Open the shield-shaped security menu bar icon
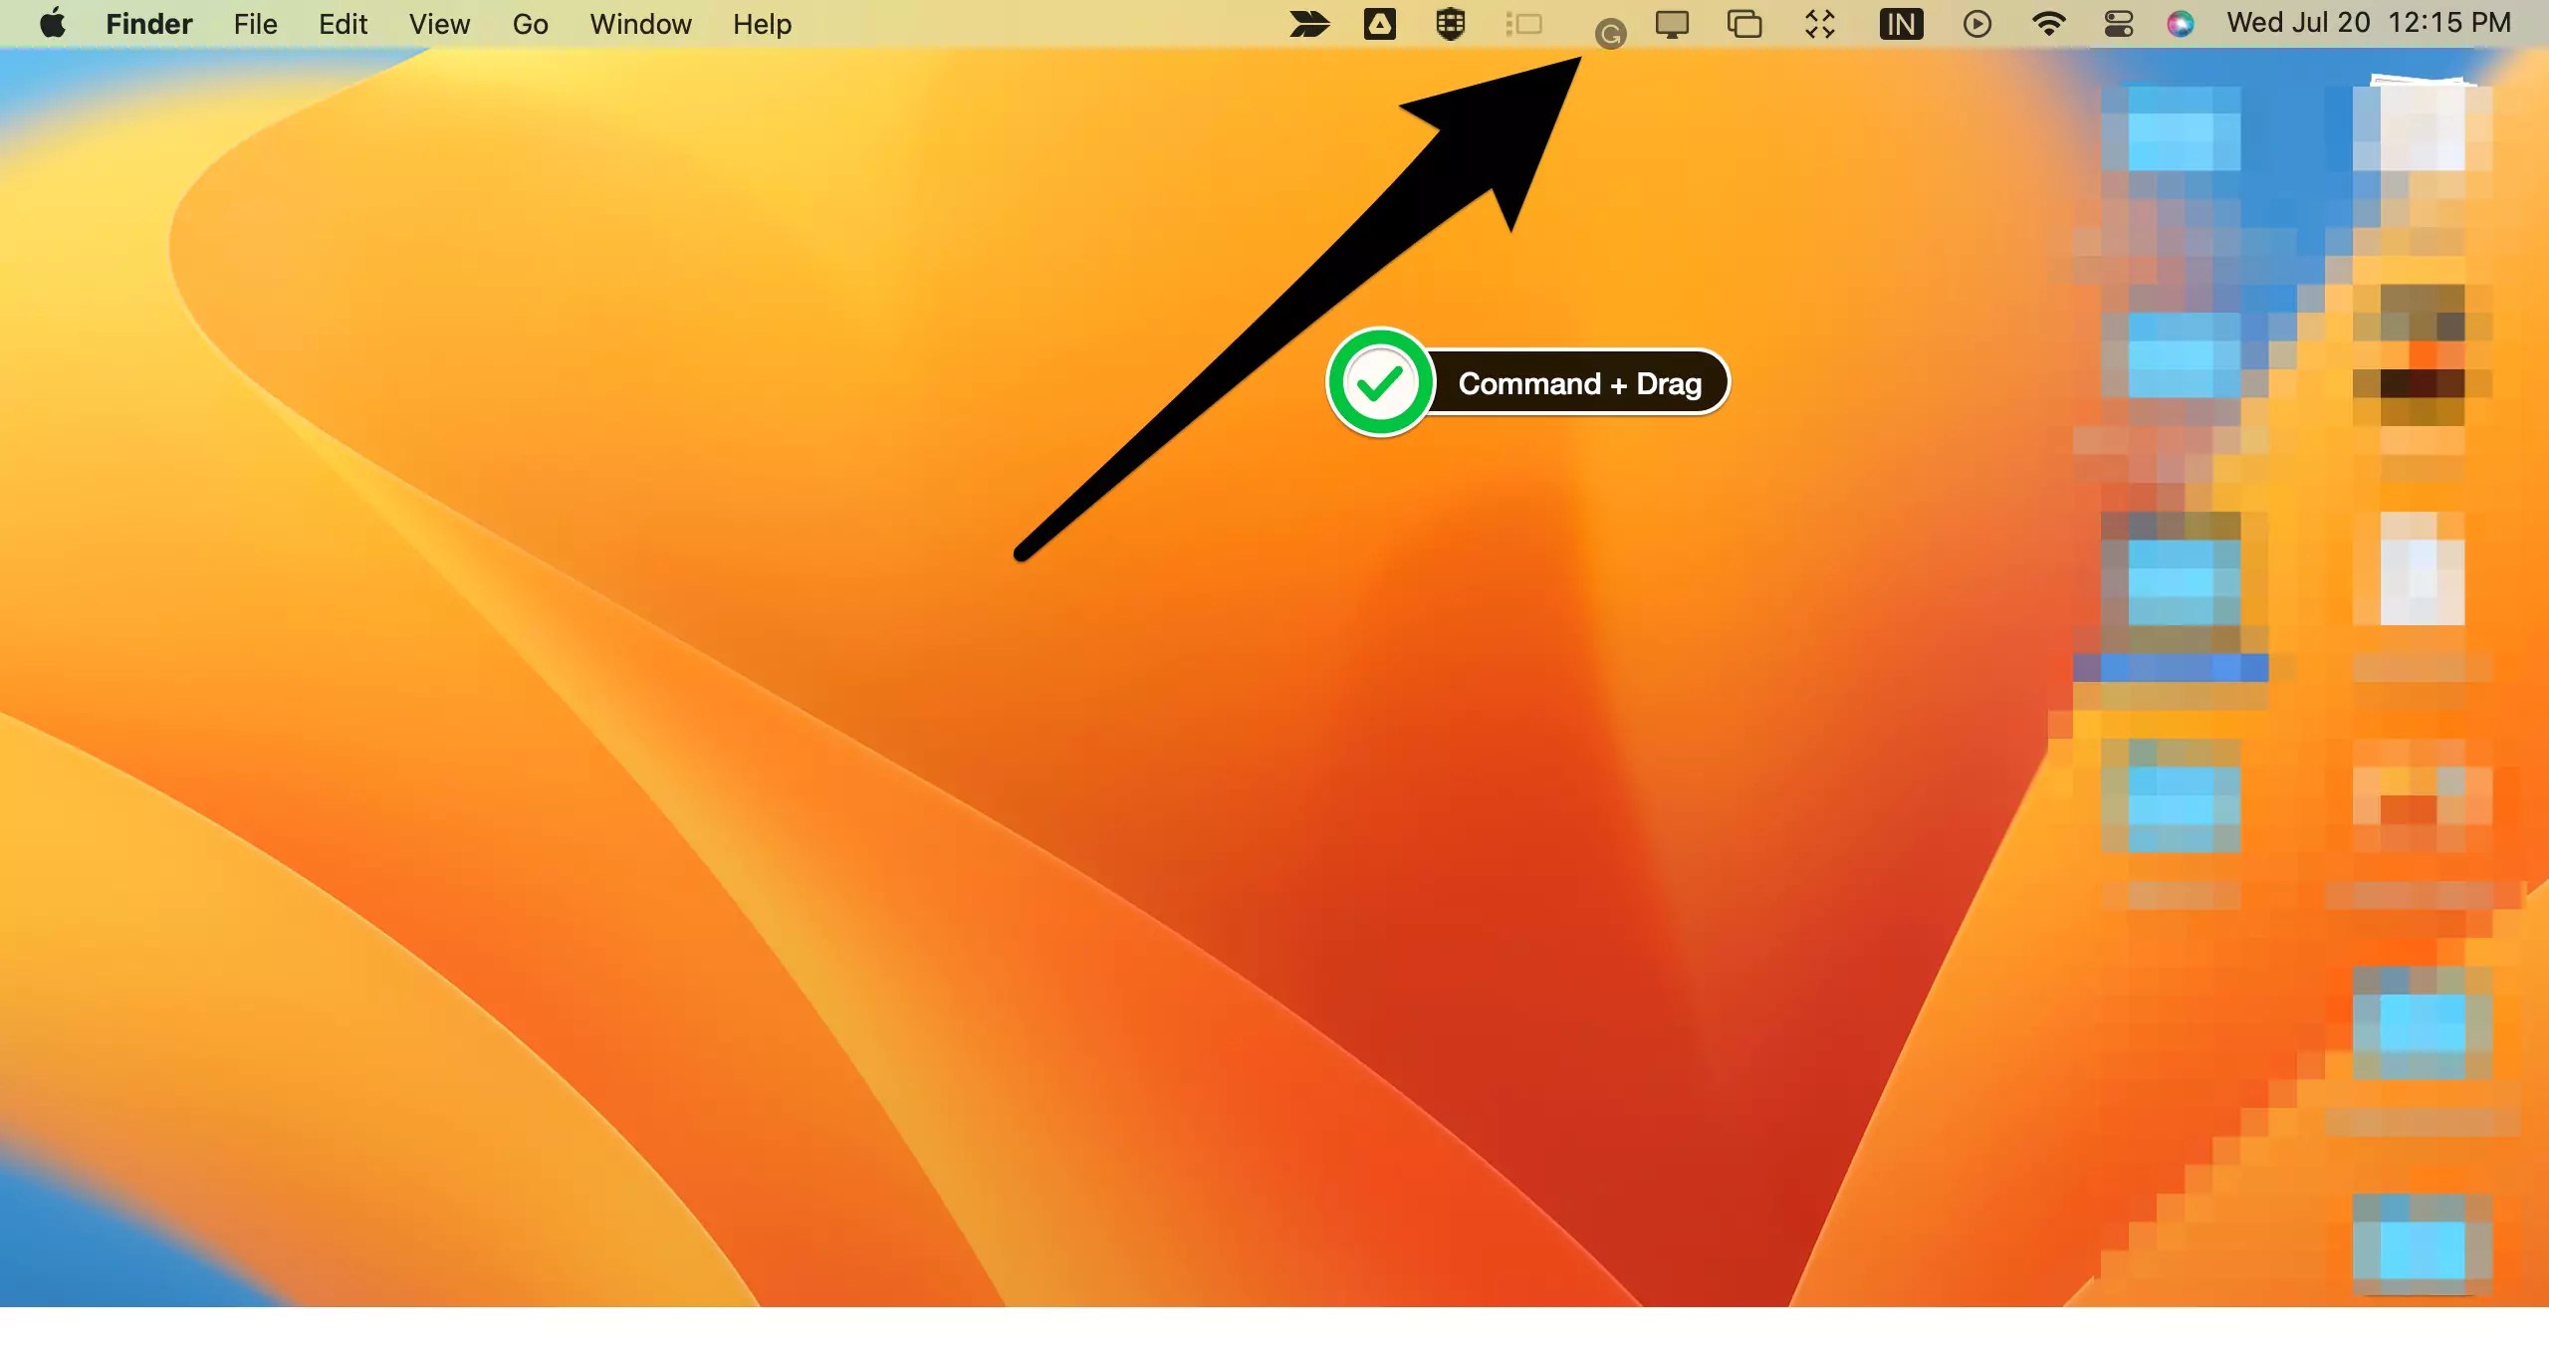 (x=1450, y=24)
